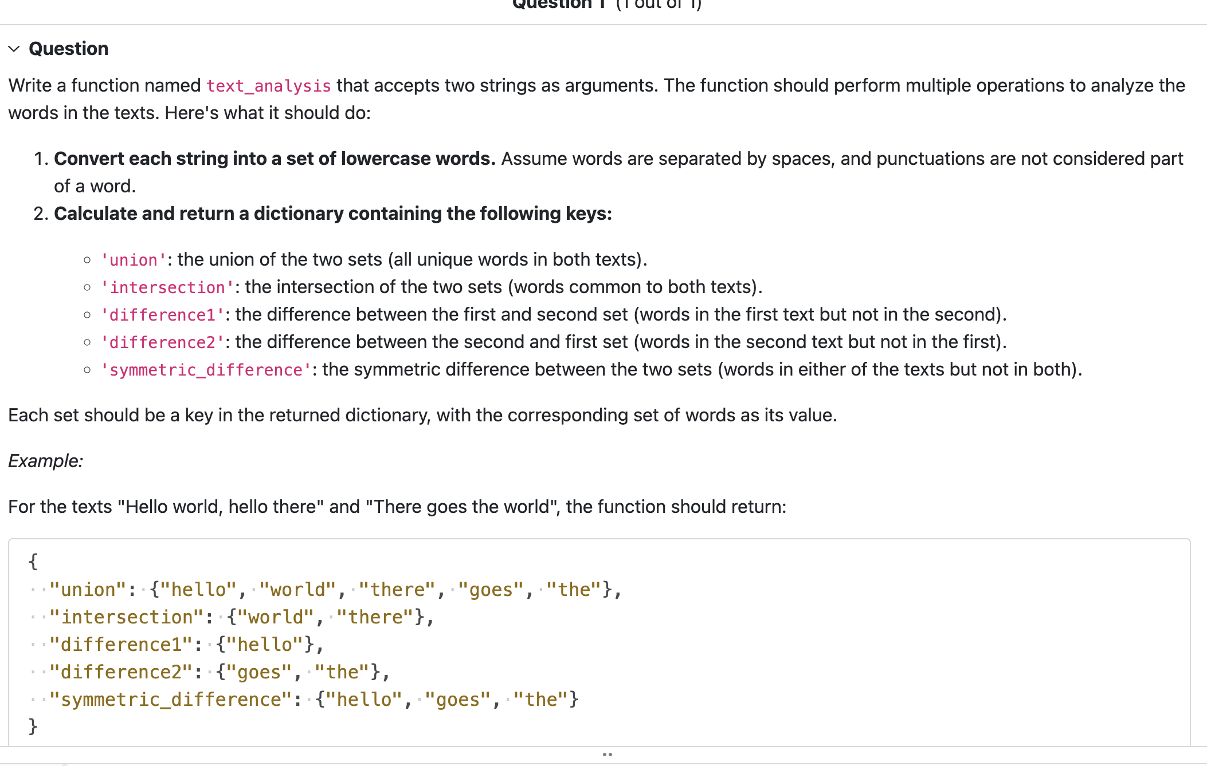Click the double-dot drag handle at bottom
The width and height of the screenshot is (1207, 766).
(608, 755)
